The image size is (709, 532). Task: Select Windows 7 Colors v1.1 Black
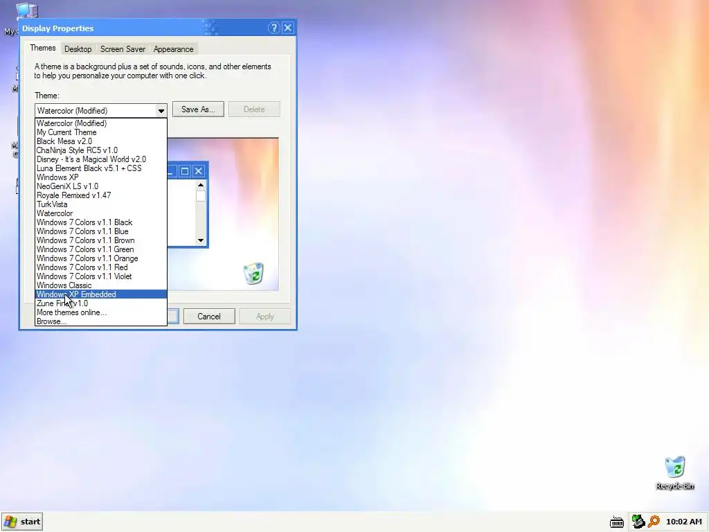pos(101,222)
